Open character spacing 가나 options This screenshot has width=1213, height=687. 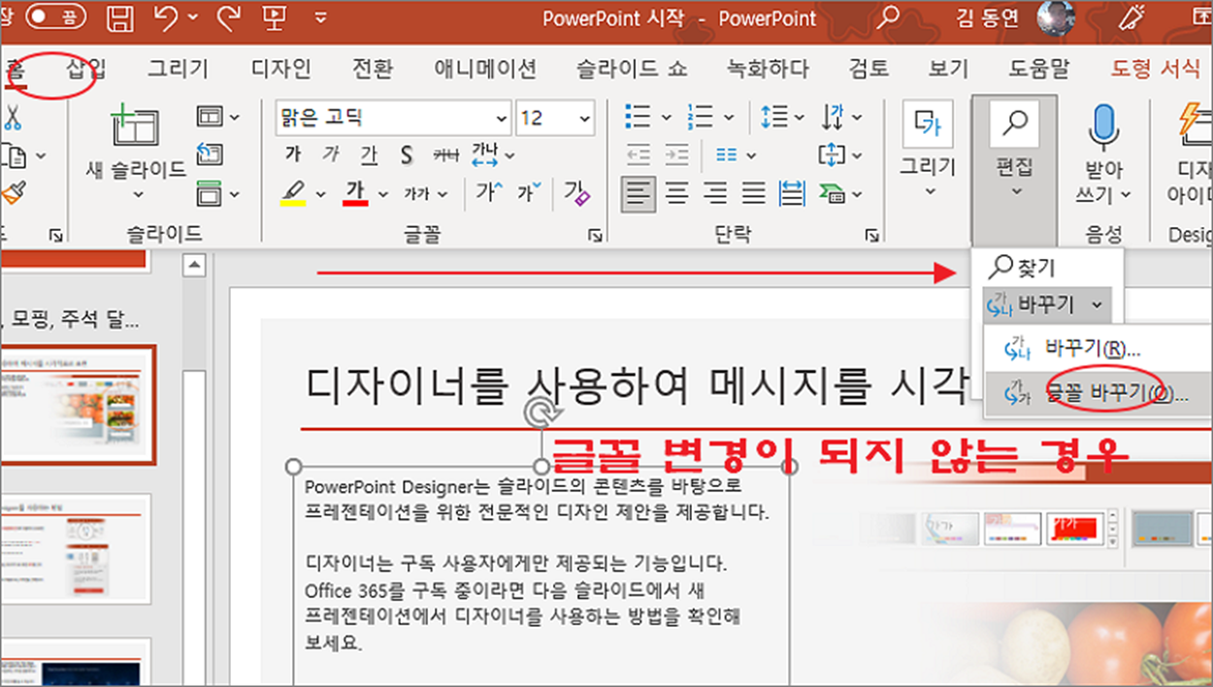[493, 154]
